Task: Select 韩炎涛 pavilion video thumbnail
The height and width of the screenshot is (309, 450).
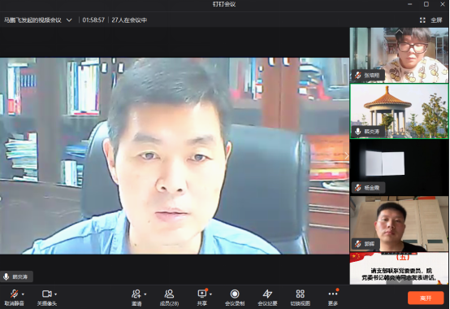Action: [x=399, y=111]
